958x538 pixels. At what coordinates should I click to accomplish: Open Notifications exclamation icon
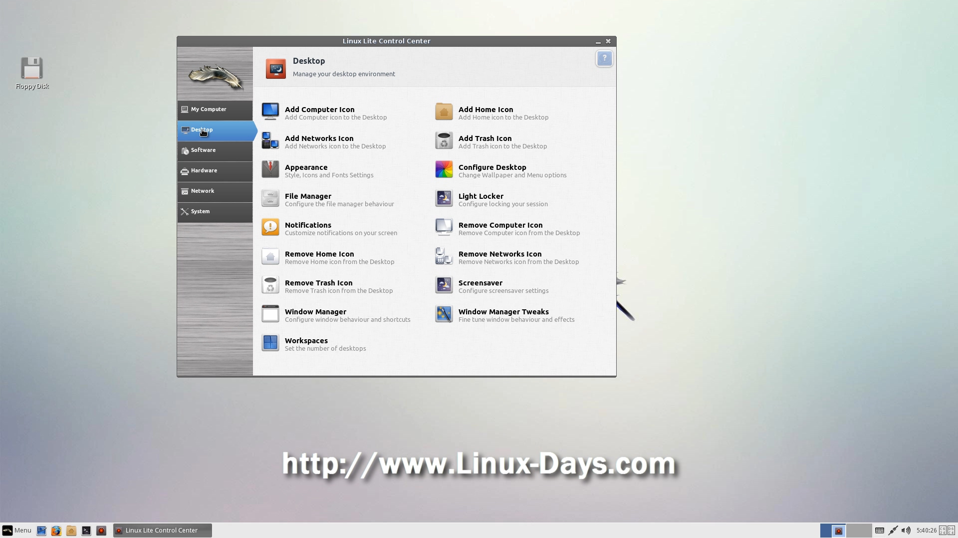[270, 227]
